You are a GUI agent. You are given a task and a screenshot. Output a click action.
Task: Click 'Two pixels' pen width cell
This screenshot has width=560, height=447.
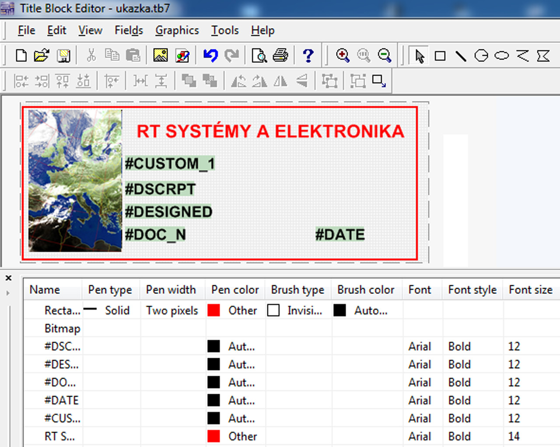[172, 311]
